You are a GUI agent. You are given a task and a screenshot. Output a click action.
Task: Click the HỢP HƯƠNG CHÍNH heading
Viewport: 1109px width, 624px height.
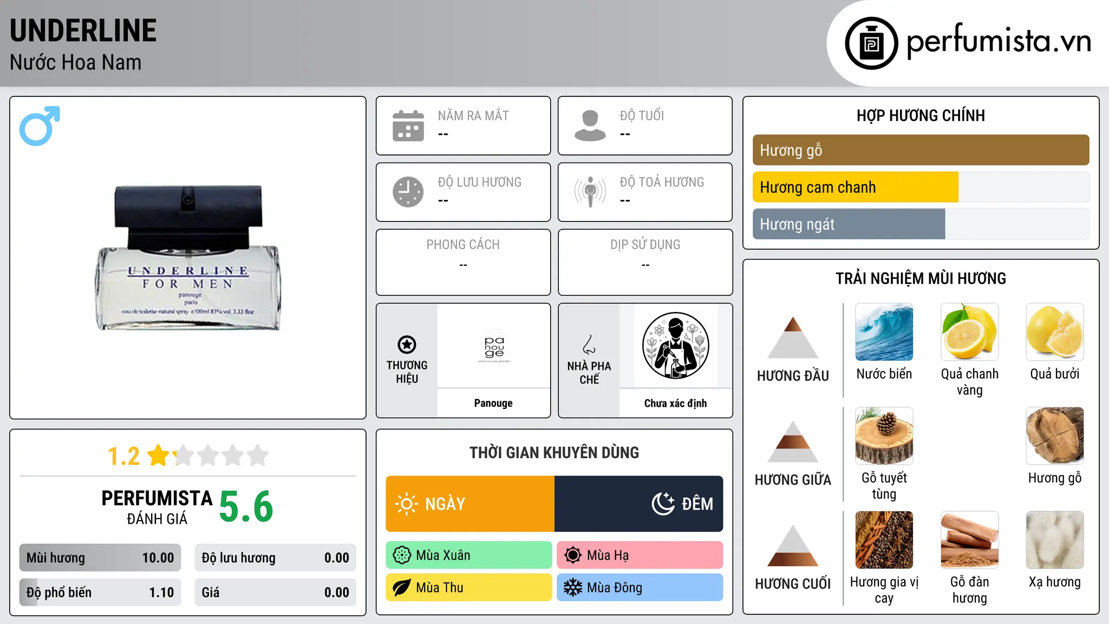[x=921, y=115]
